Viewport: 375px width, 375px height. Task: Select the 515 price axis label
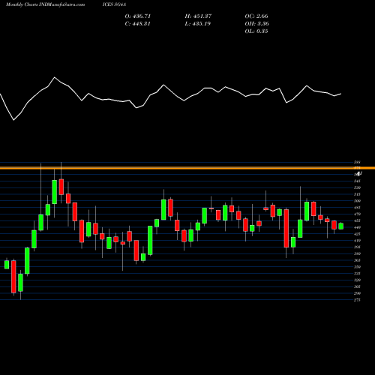click(x=357, y=194)
